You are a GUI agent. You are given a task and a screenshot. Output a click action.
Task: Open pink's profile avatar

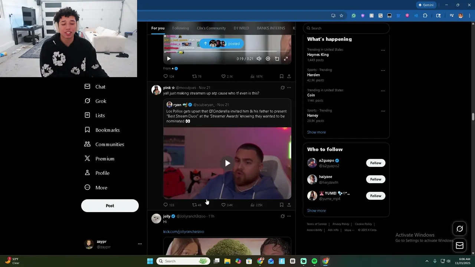coord(156,90)
